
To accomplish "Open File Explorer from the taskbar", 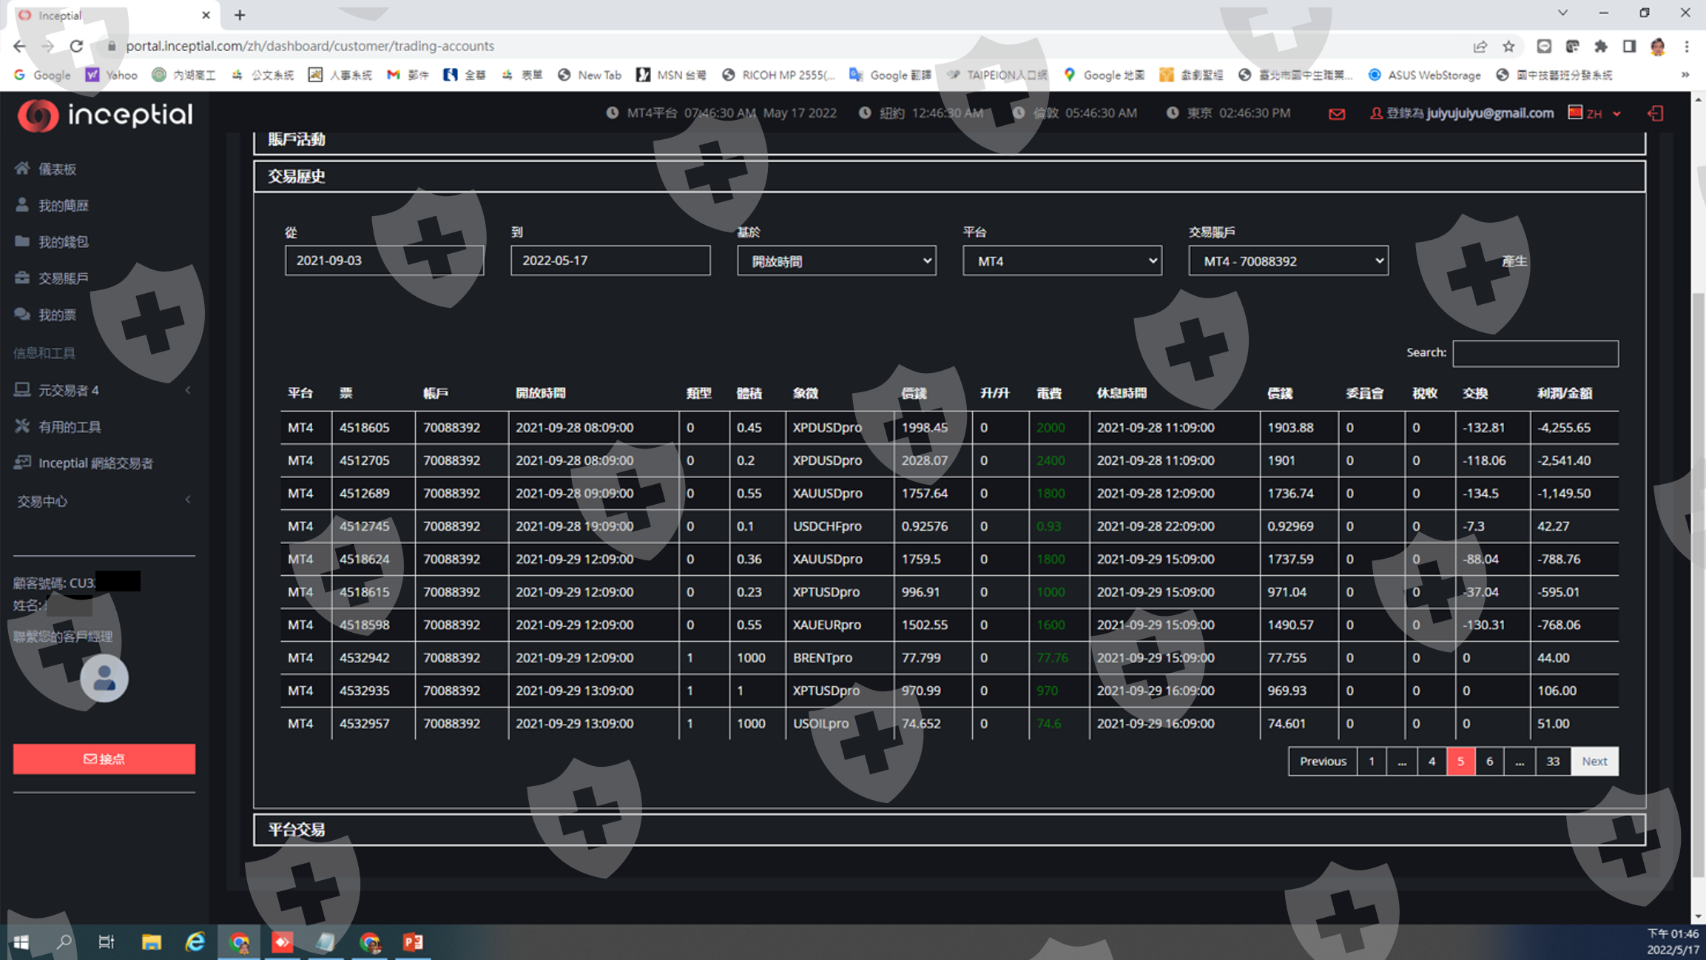I will tap(151, 941).
